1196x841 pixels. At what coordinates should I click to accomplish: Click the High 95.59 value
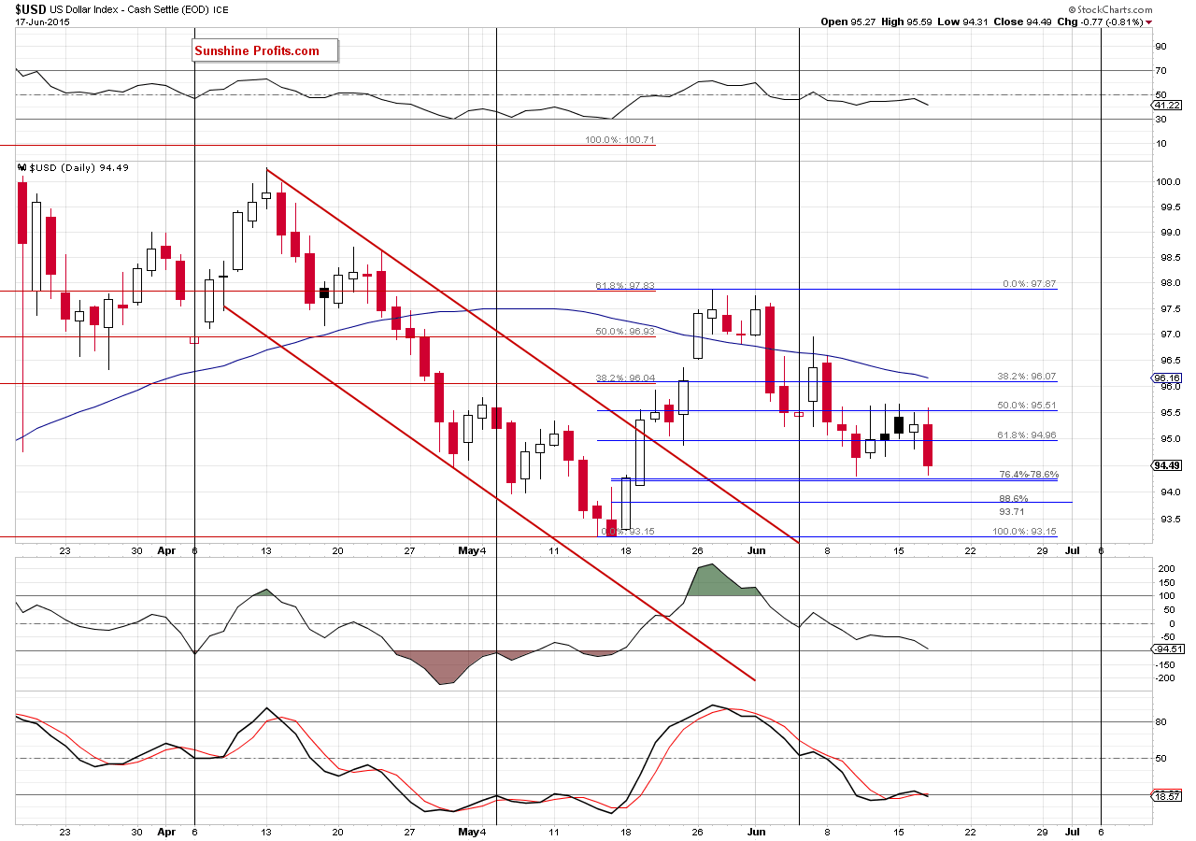(920, 21)
